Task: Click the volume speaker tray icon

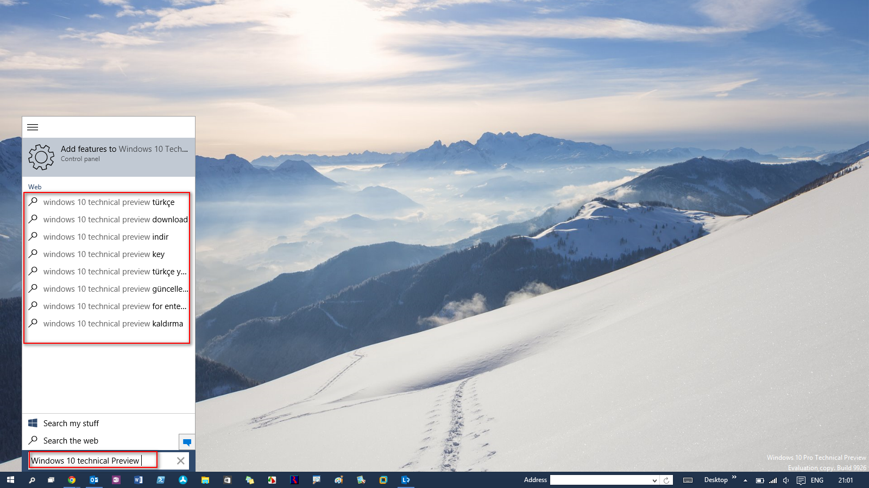Action: click(786, 480)
